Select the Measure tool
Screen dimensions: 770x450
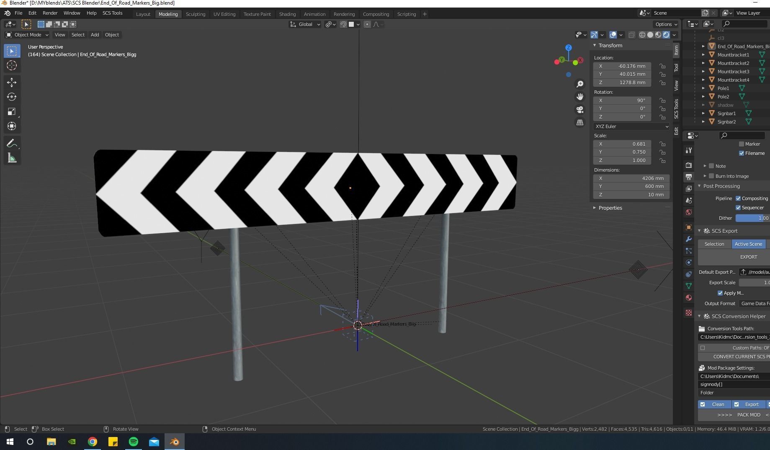[x=12, y=158]
